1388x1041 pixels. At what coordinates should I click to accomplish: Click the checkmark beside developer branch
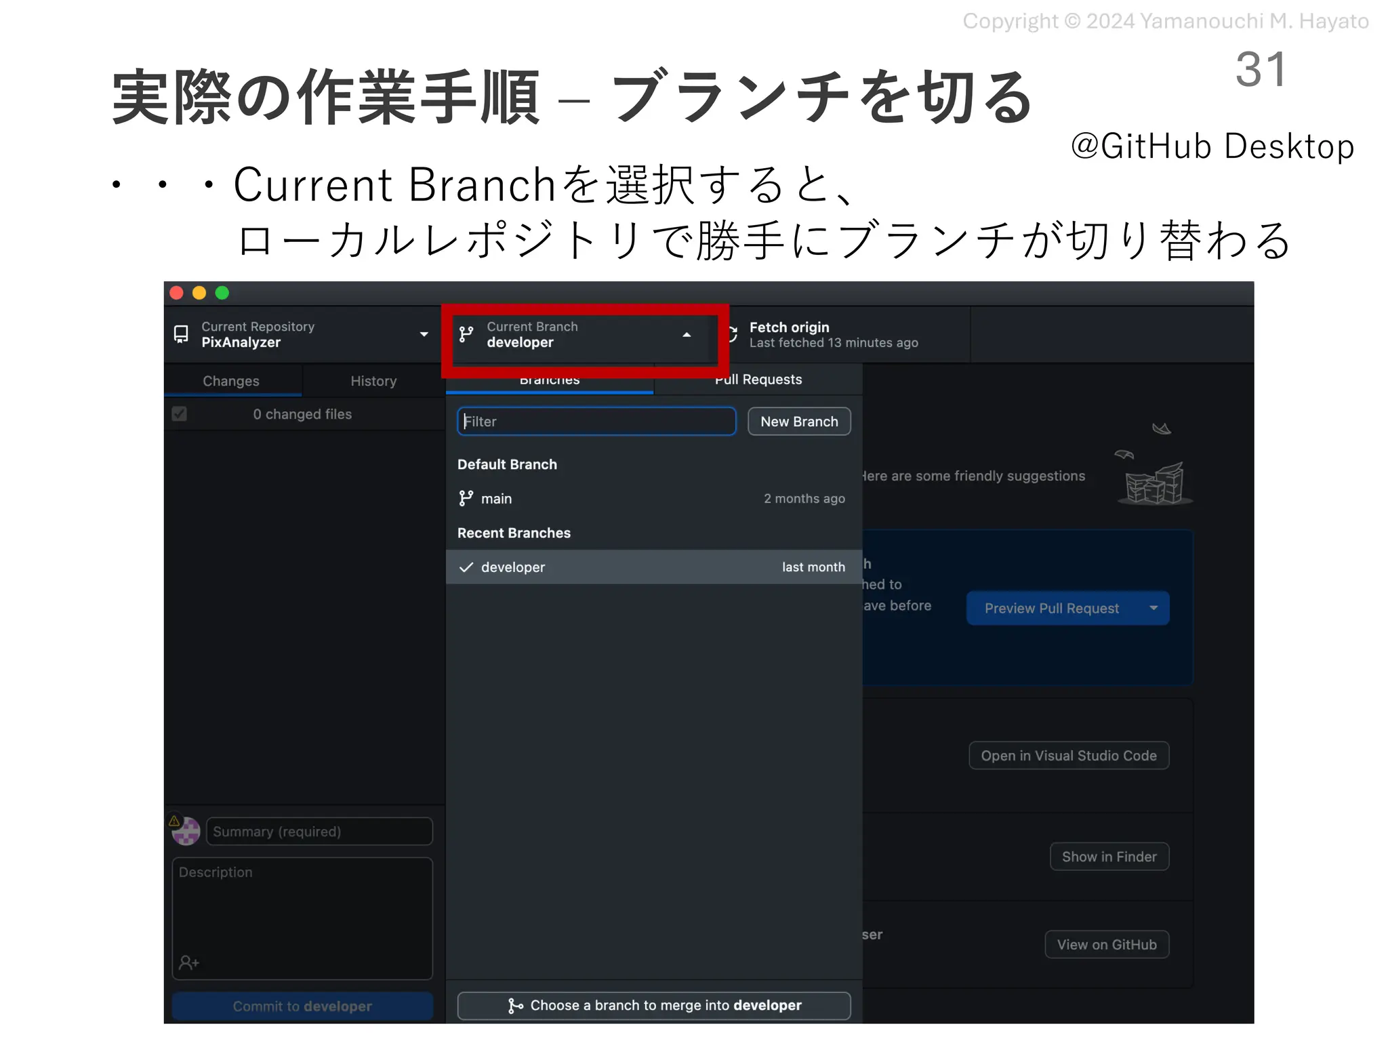[x=466, y=567]
